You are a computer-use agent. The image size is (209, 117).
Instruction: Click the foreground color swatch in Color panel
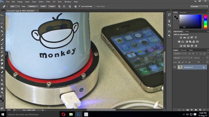[x=175, y=17]
